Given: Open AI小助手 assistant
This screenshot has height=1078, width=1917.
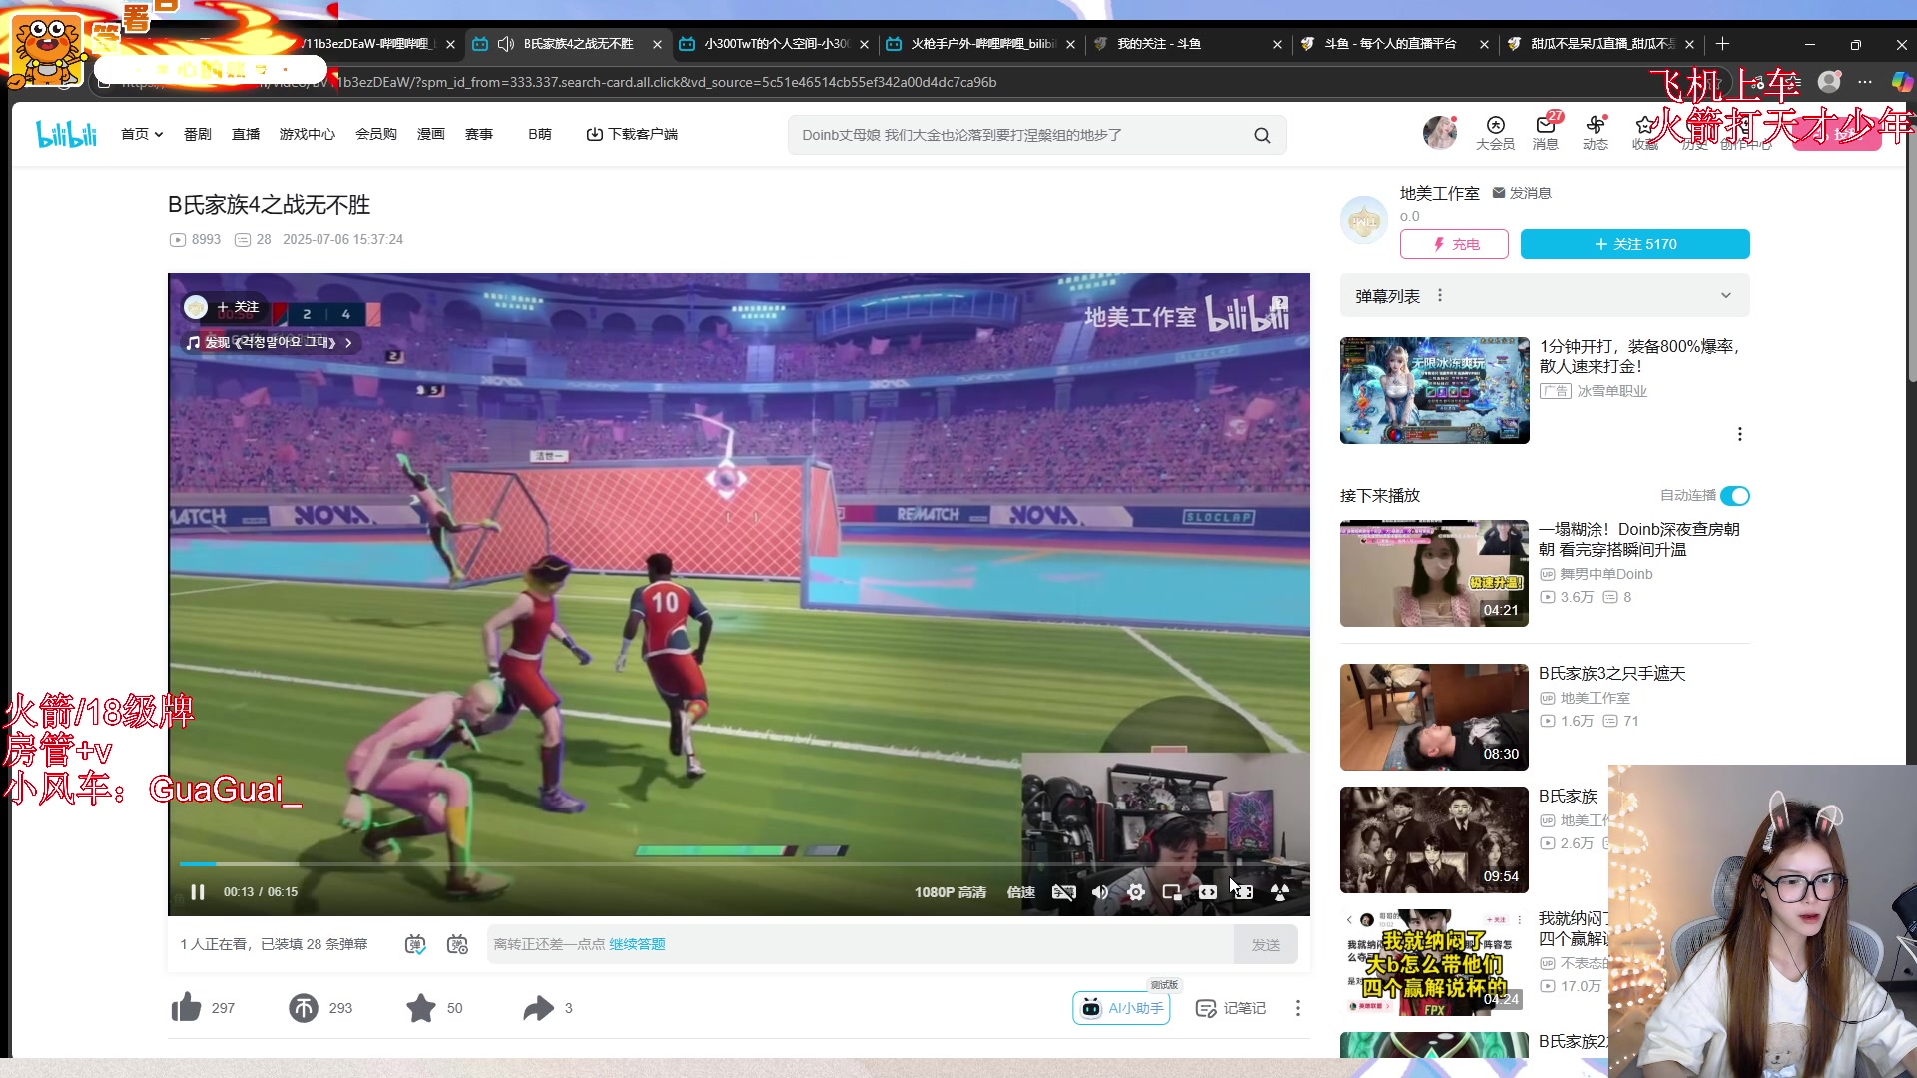Looking at the screenshot, I should (1121, 1008).
